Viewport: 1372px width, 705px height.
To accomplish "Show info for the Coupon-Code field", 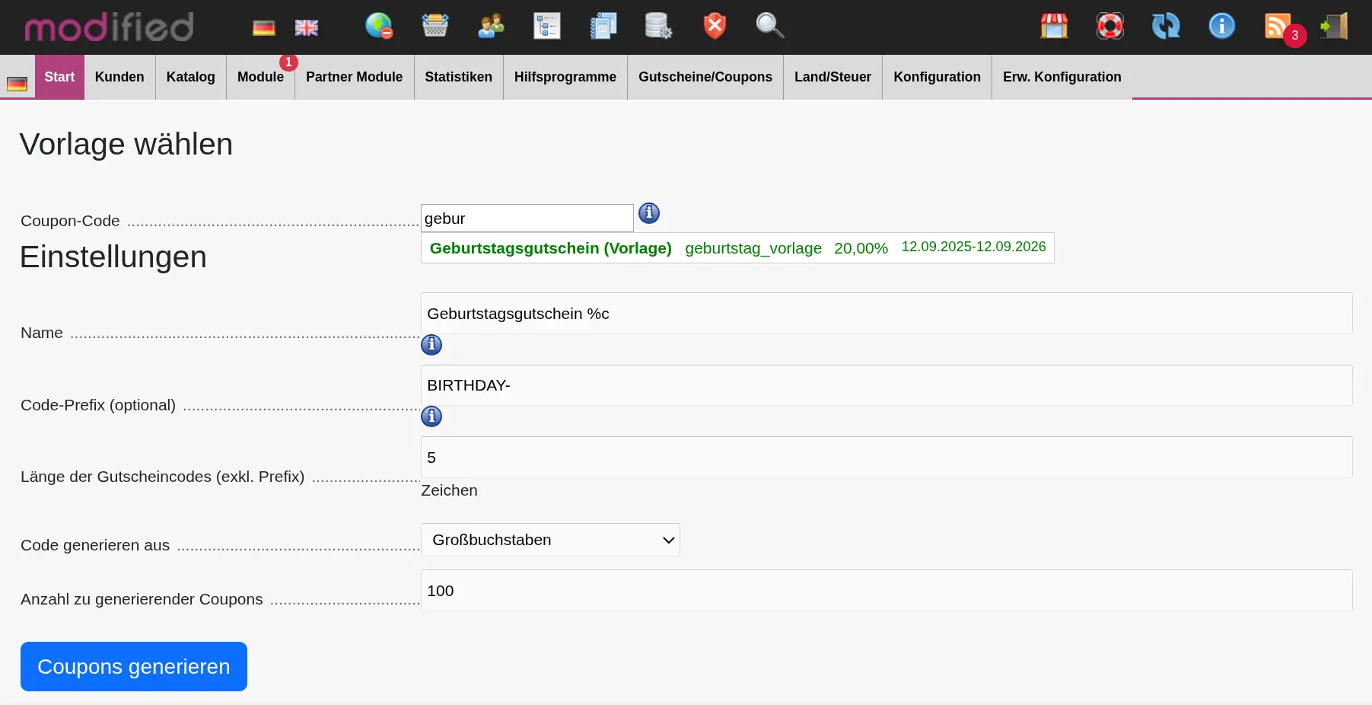I will coord(648,213).
